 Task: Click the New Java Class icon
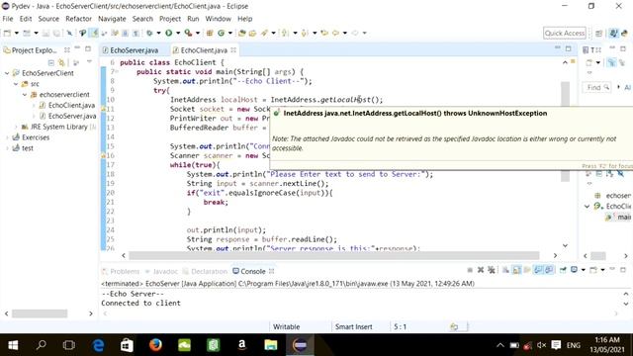click(221, 33)
